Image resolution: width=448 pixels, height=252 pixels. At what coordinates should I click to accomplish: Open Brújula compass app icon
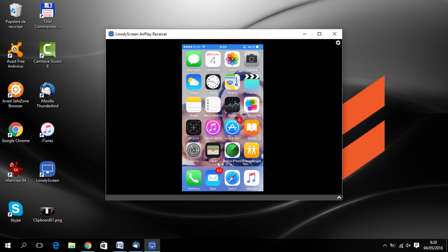pyautogui.click(x=193, y=128)
